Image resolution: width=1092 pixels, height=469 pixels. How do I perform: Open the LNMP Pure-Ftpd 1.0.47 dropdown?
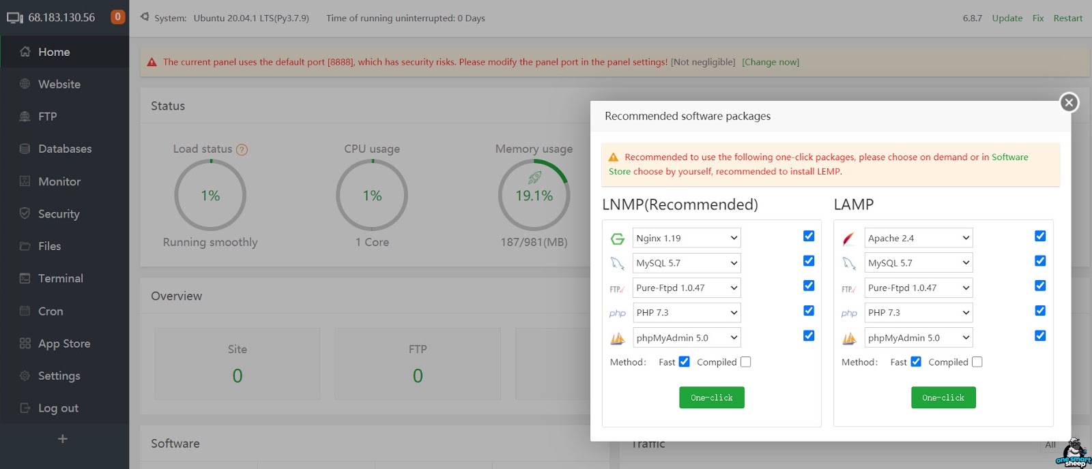pyautogui.click(x=687, y=288)
